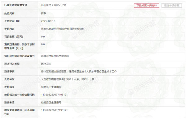186x119 pixels.
Task: Click the 数据来源 label
Action: coord(9,102)
